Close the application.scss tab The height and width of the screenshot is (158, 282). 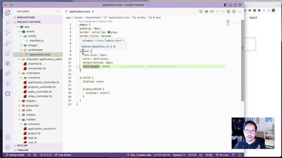tap(93, 11)
